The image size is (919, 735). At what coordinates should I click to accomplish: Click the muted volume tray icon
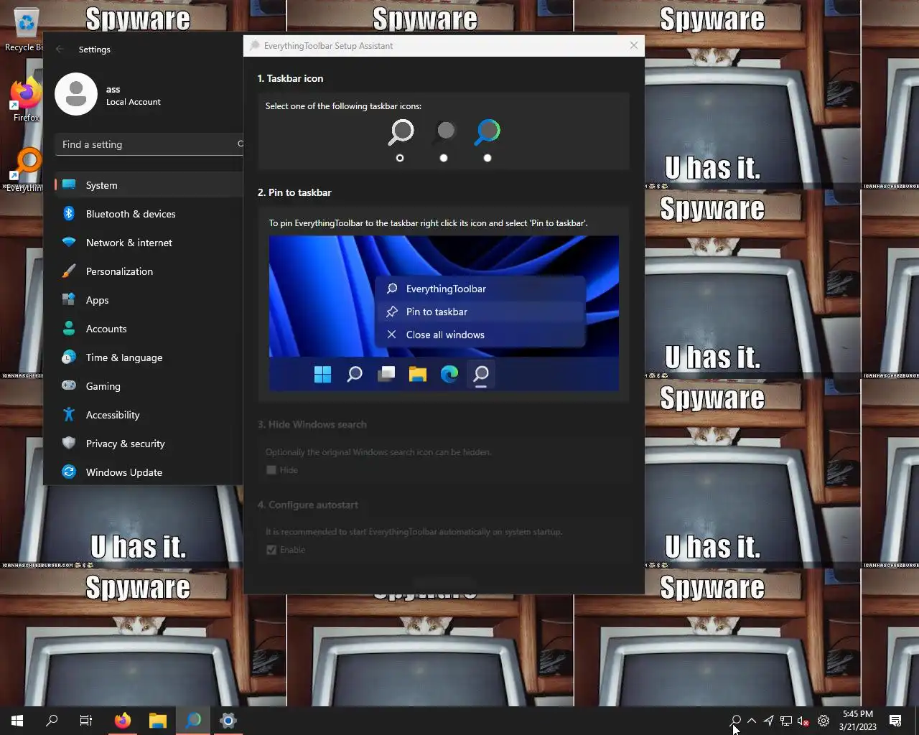[803, 721]
